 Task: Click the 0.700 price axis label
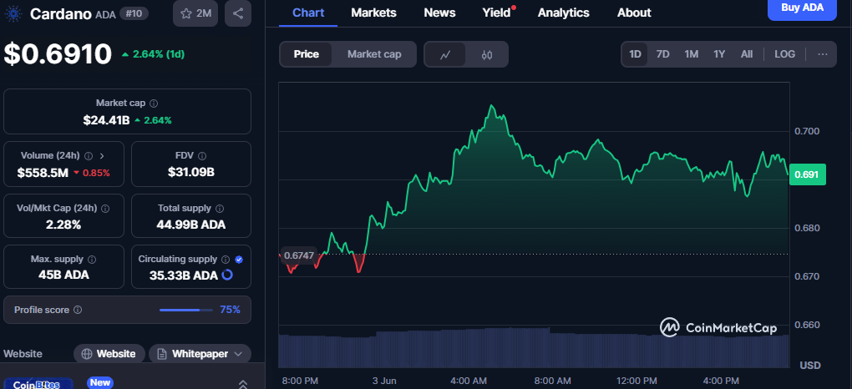click(x=807, y=131)
